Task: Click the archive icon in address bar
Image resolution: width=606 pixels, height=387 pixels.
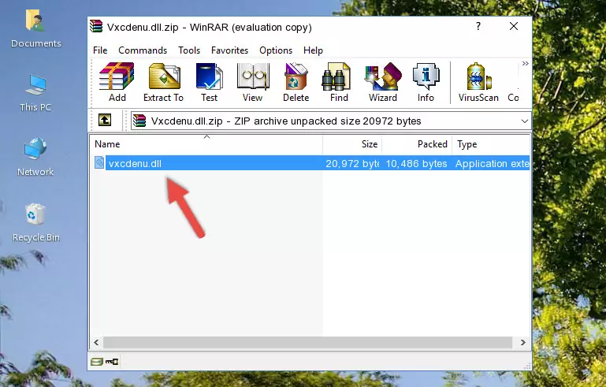Action: 139,121
